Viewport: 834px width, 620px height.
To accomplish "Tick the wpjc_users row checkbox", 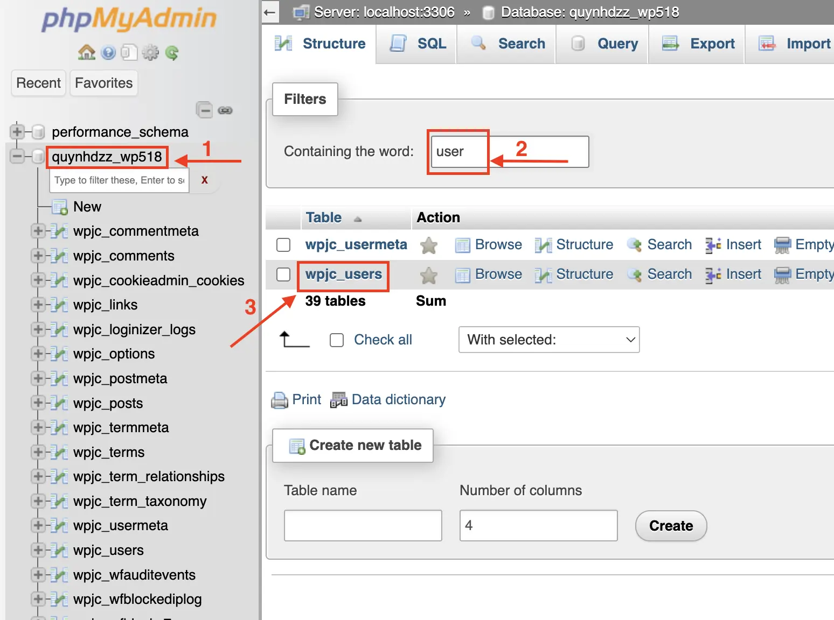I will [x=283, y=274].
